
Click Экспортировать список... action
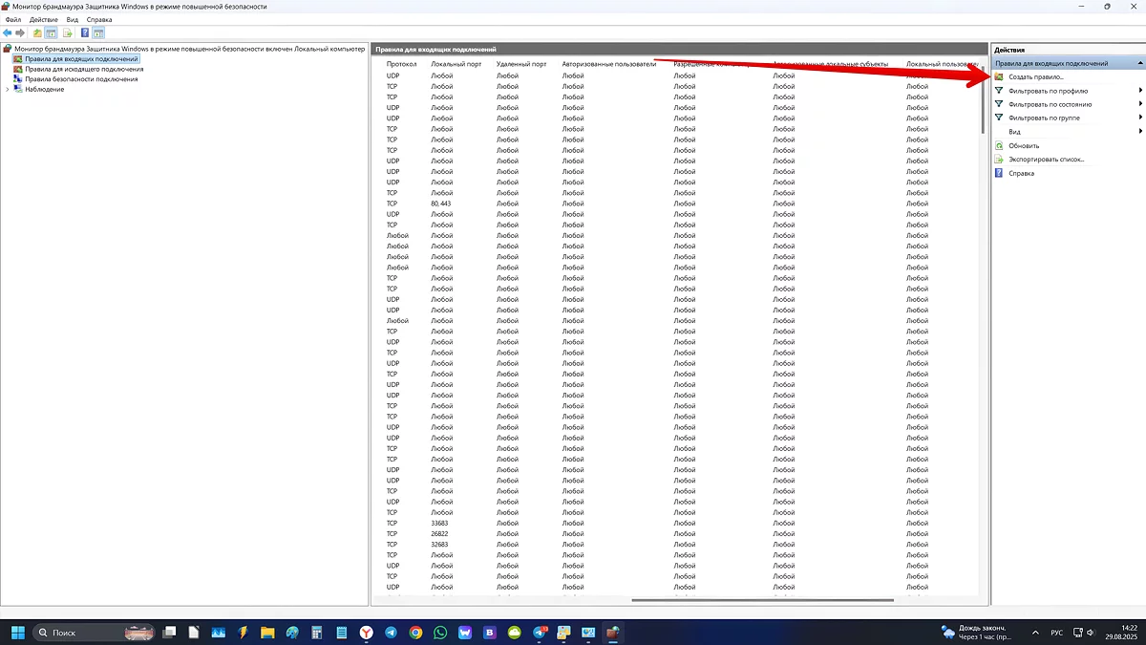tap(1046, 160)
